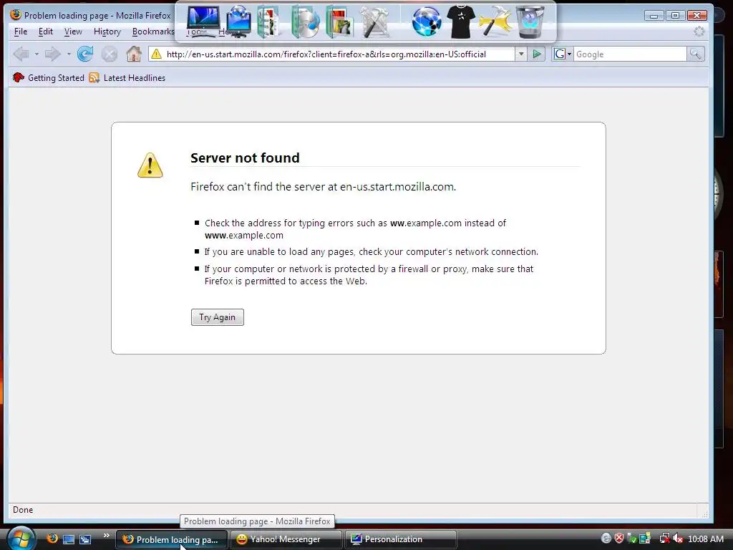Open the Edit menu
Screen dimensions: 733x550
45,32
